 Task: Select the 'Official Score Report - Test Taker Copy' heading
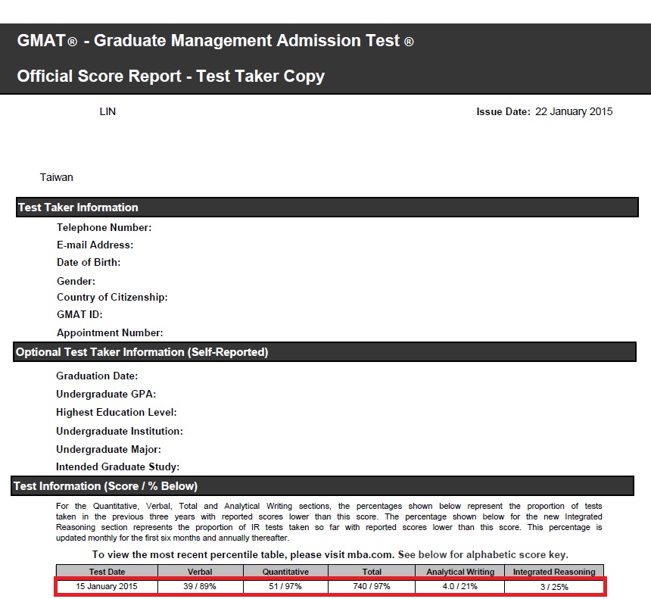pos(170,76)
